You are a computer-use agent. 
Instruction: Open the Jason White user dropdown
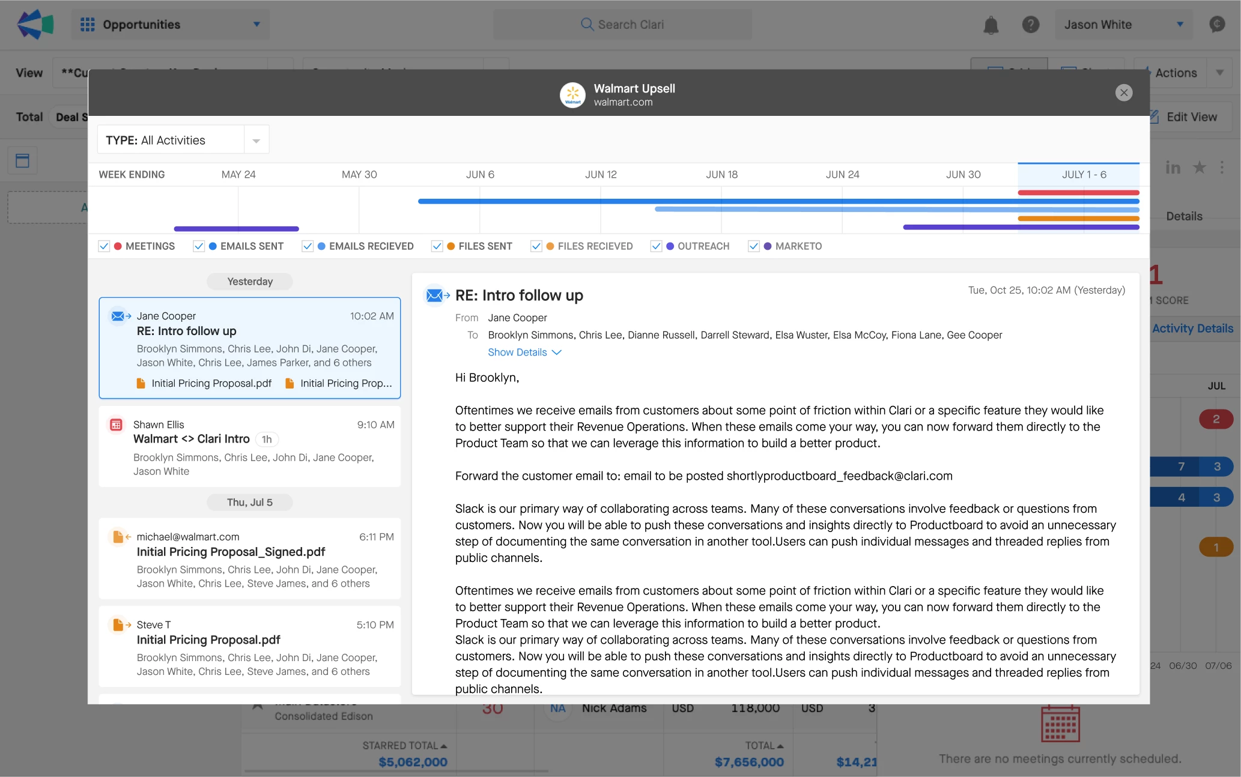coord(1123,25)
